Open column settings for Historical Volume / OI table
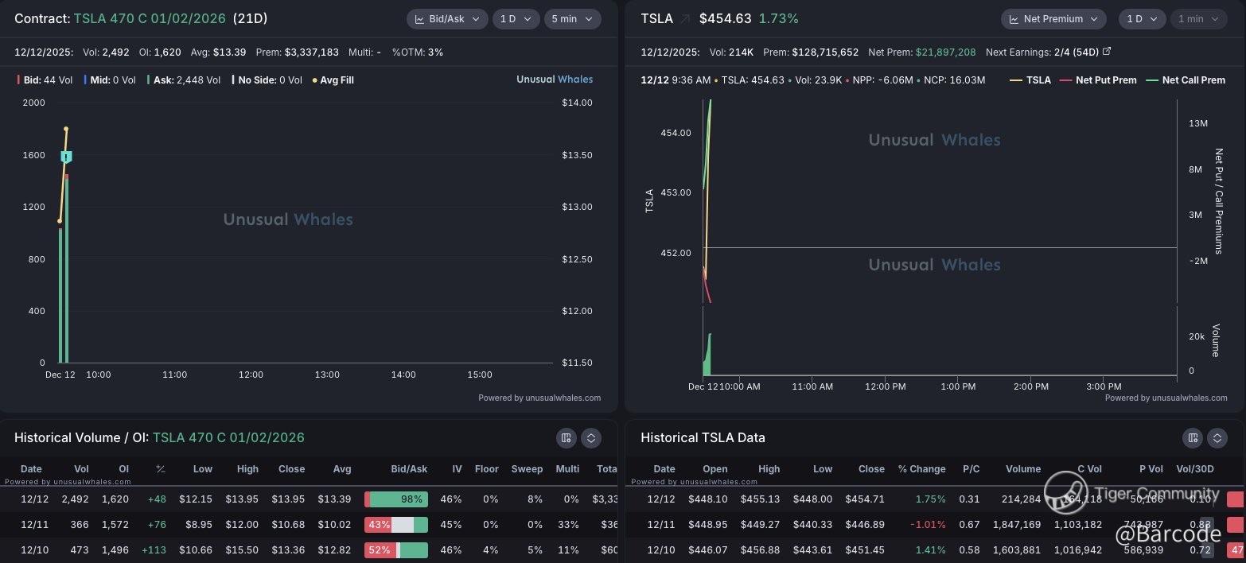Screen dimensions: 1246x563 [x=566, y=437]
